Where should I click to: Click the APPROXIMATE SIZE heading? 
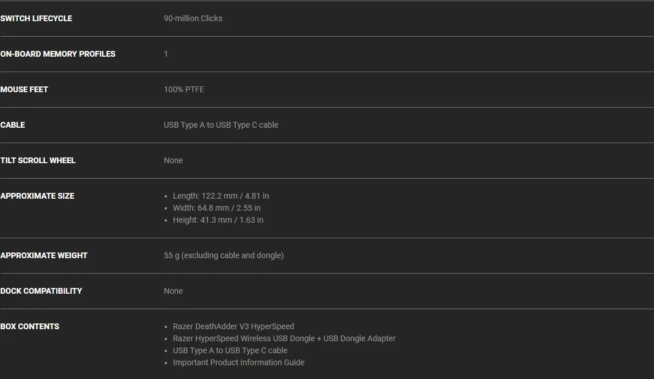(x=37, y=196)
